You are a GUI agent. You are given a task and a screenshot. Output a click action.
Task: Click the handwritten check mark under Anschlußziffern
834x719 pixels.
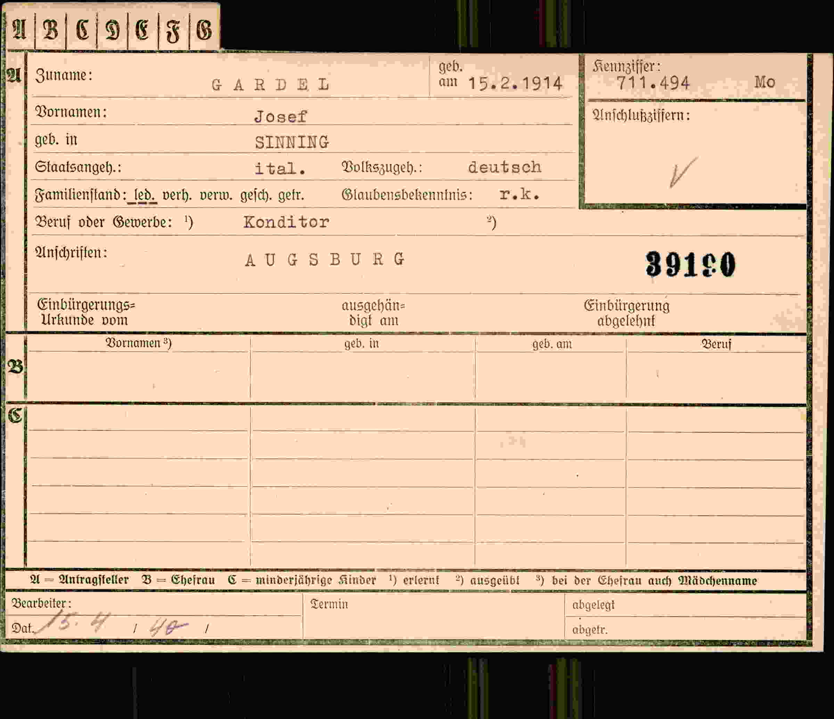click(x=683, y=172)
